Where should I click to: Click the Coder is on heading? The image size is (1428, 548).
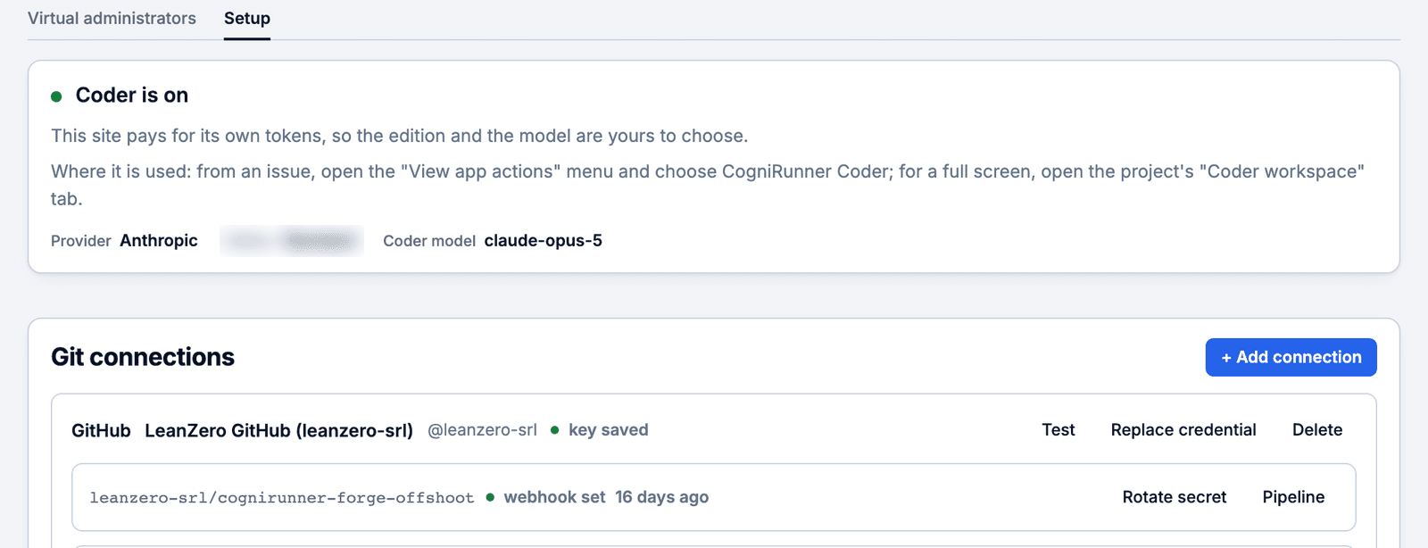(x=132, y=95)
